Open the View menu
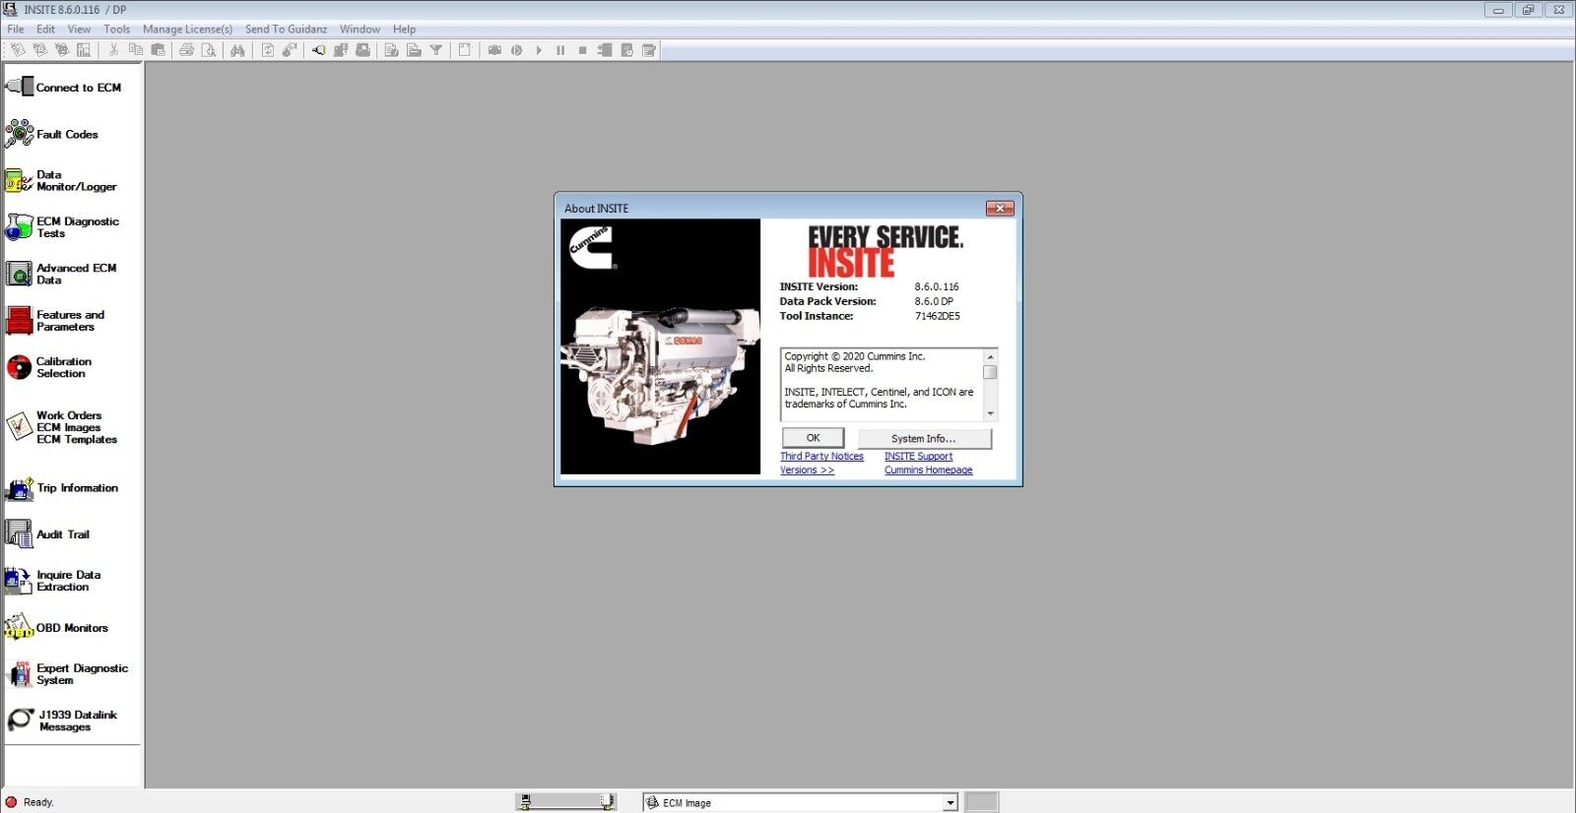The image size is (1576, 813). pyautogui.click(x=79, y=30)
